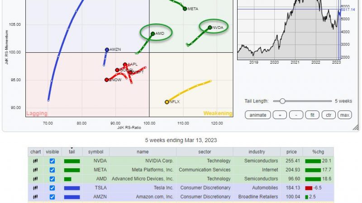This screenshot has width=362, height=203.
Task: Sort table by %chg column header
Action: click(318, 152)
